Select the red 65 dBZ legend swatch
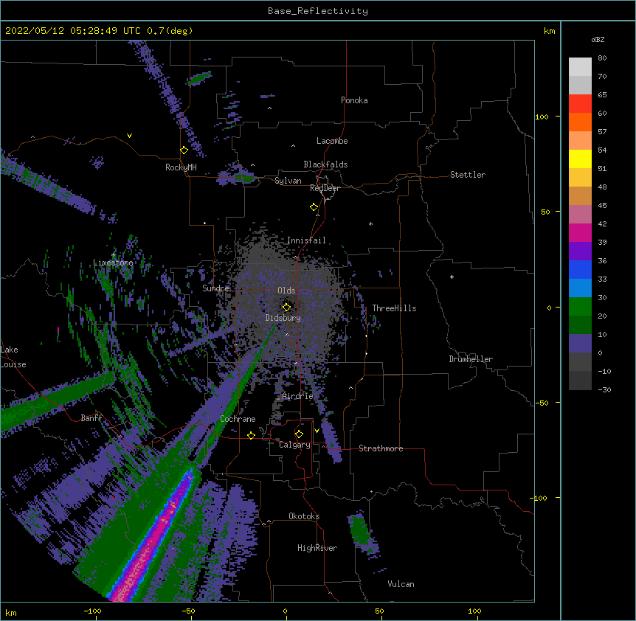This screenshot has width=636, height=621. pyautogui.click(x=580, y=104)
